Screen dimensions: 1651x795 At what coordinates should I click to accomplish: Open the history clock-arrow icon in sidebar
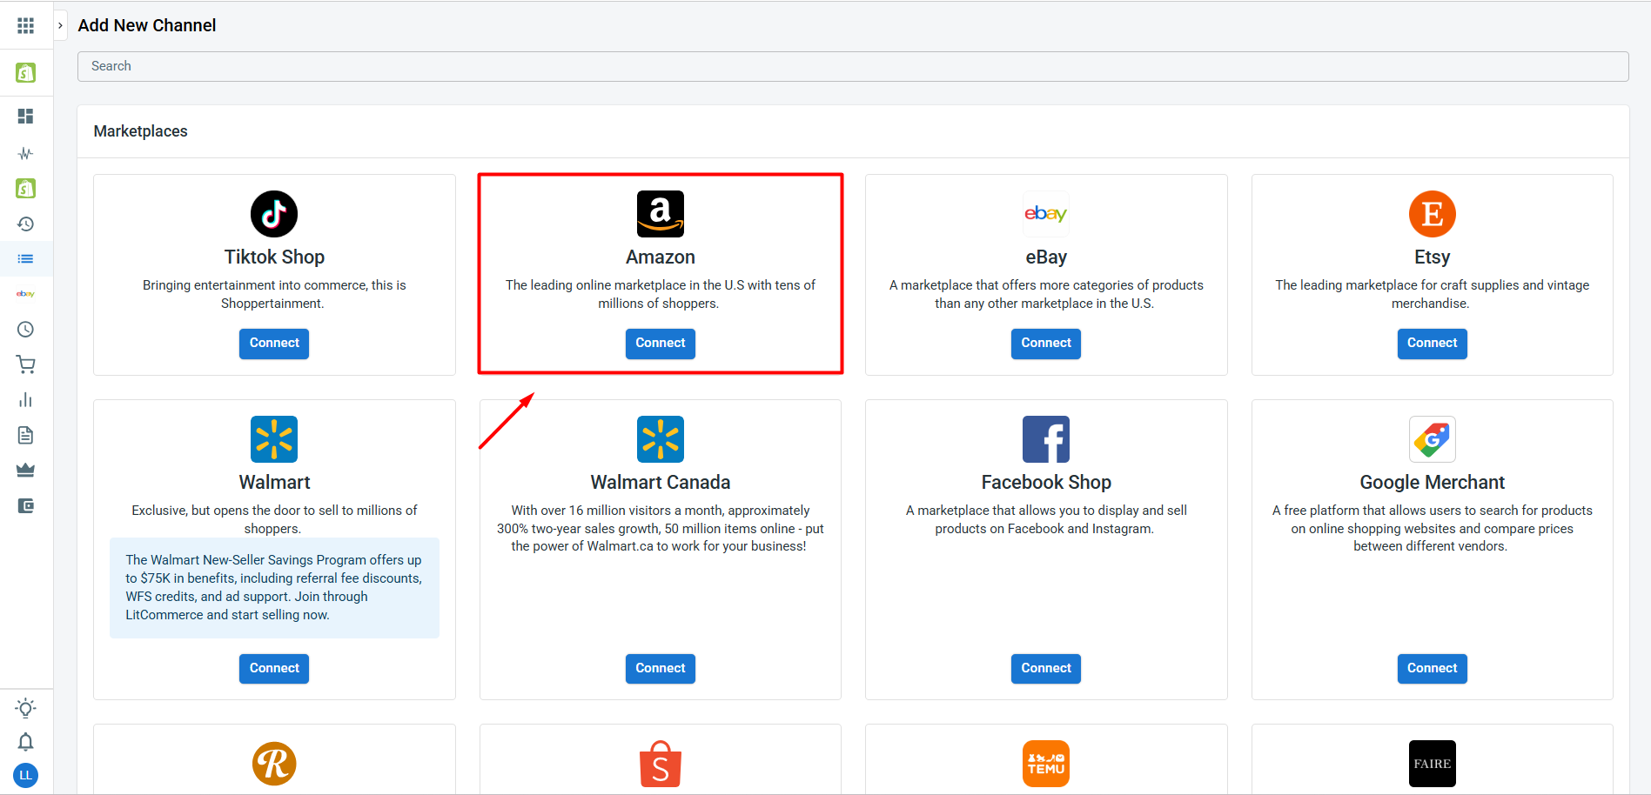[25, 224]
